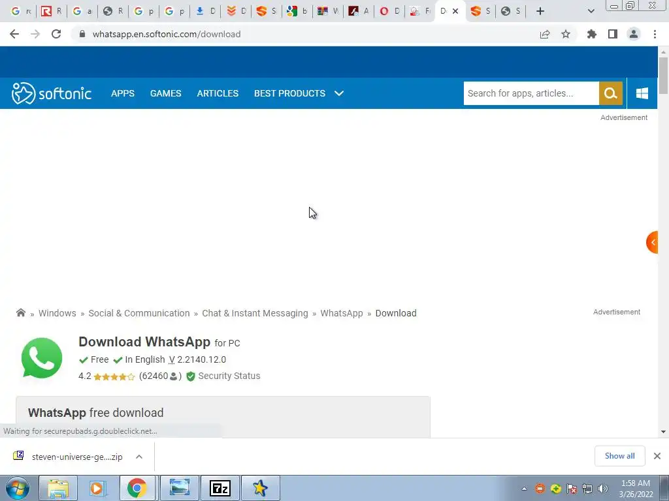Expand the download item options chevron
The width and height of the screenshot is (669, 501).
point(139,457)
